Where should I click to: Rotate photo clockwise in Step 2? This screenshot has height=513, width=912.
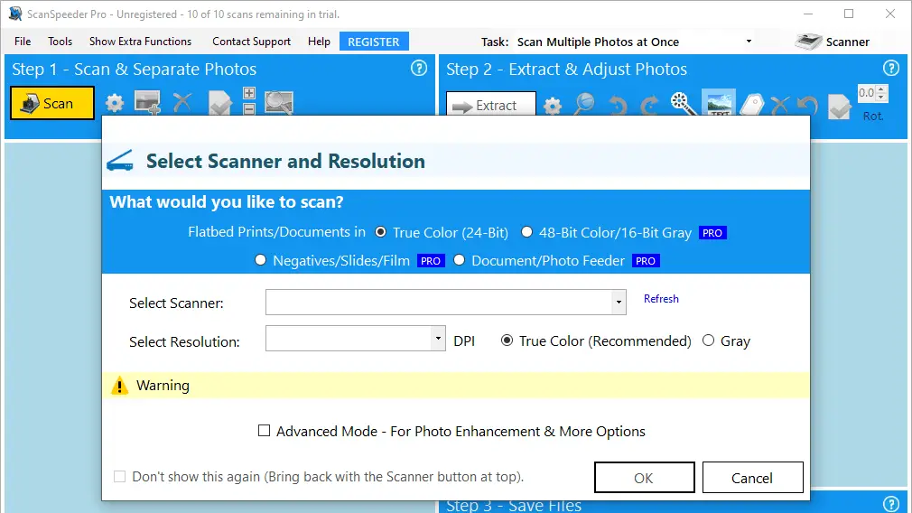click(x=649, y=106)
